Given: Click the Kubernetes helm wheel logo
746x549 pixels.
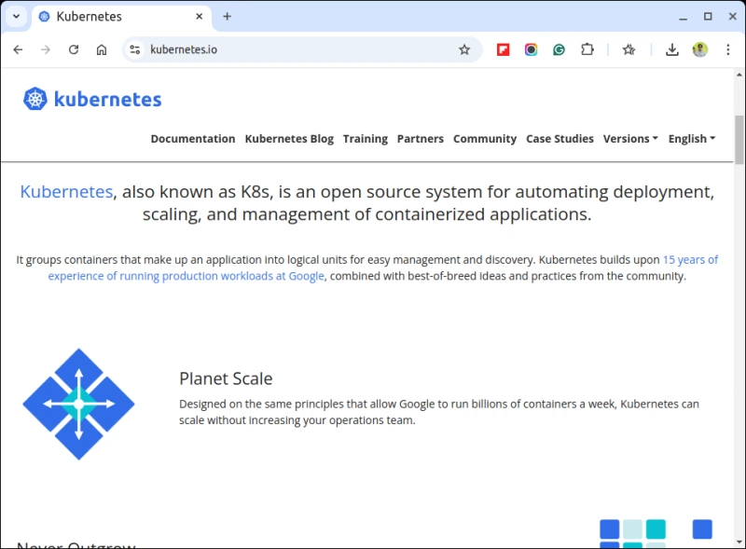Looking at the screenshot, I should point(35,99).
